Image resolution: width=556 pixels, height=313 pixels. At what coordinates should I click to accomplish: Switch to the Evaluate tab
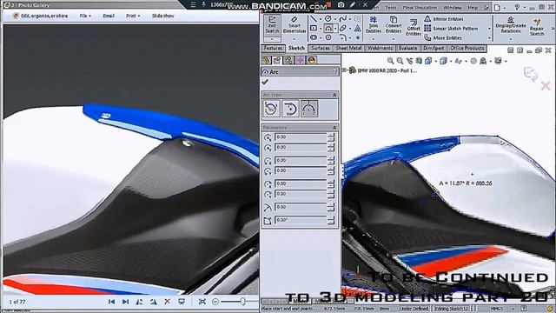click(x=407, y=49)
